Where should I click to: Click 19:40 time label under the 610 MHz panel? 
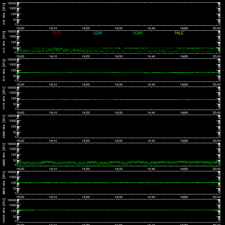pos(151,85)
